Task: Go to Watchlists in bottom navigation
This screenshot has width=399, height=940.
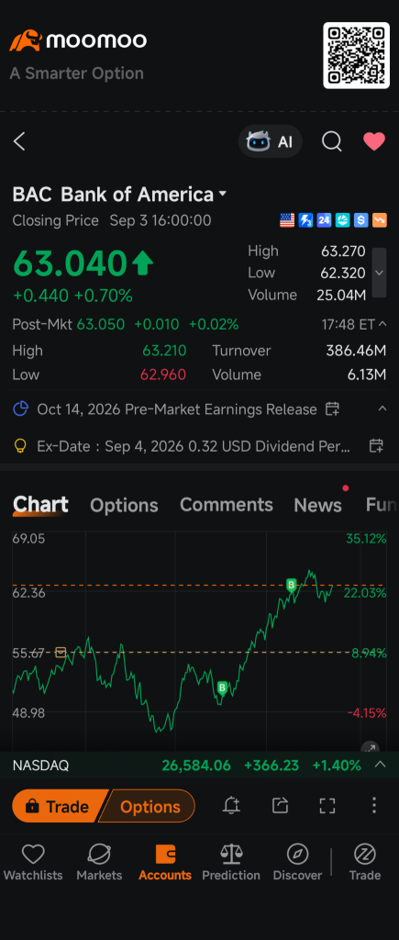Action: coord(33,863)
